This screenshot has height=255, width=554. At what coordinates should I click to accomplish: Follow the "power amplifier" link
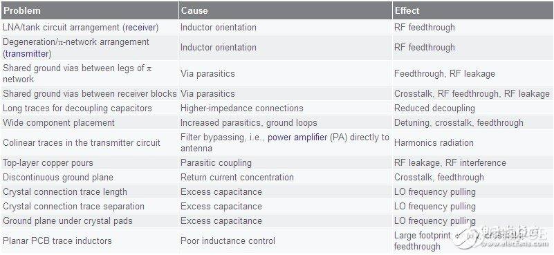297,138
